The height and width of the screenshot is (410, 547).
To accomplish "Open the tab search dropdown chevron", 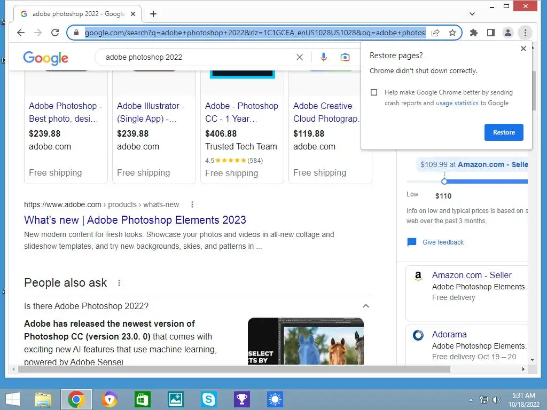I will tap(472, 14).
